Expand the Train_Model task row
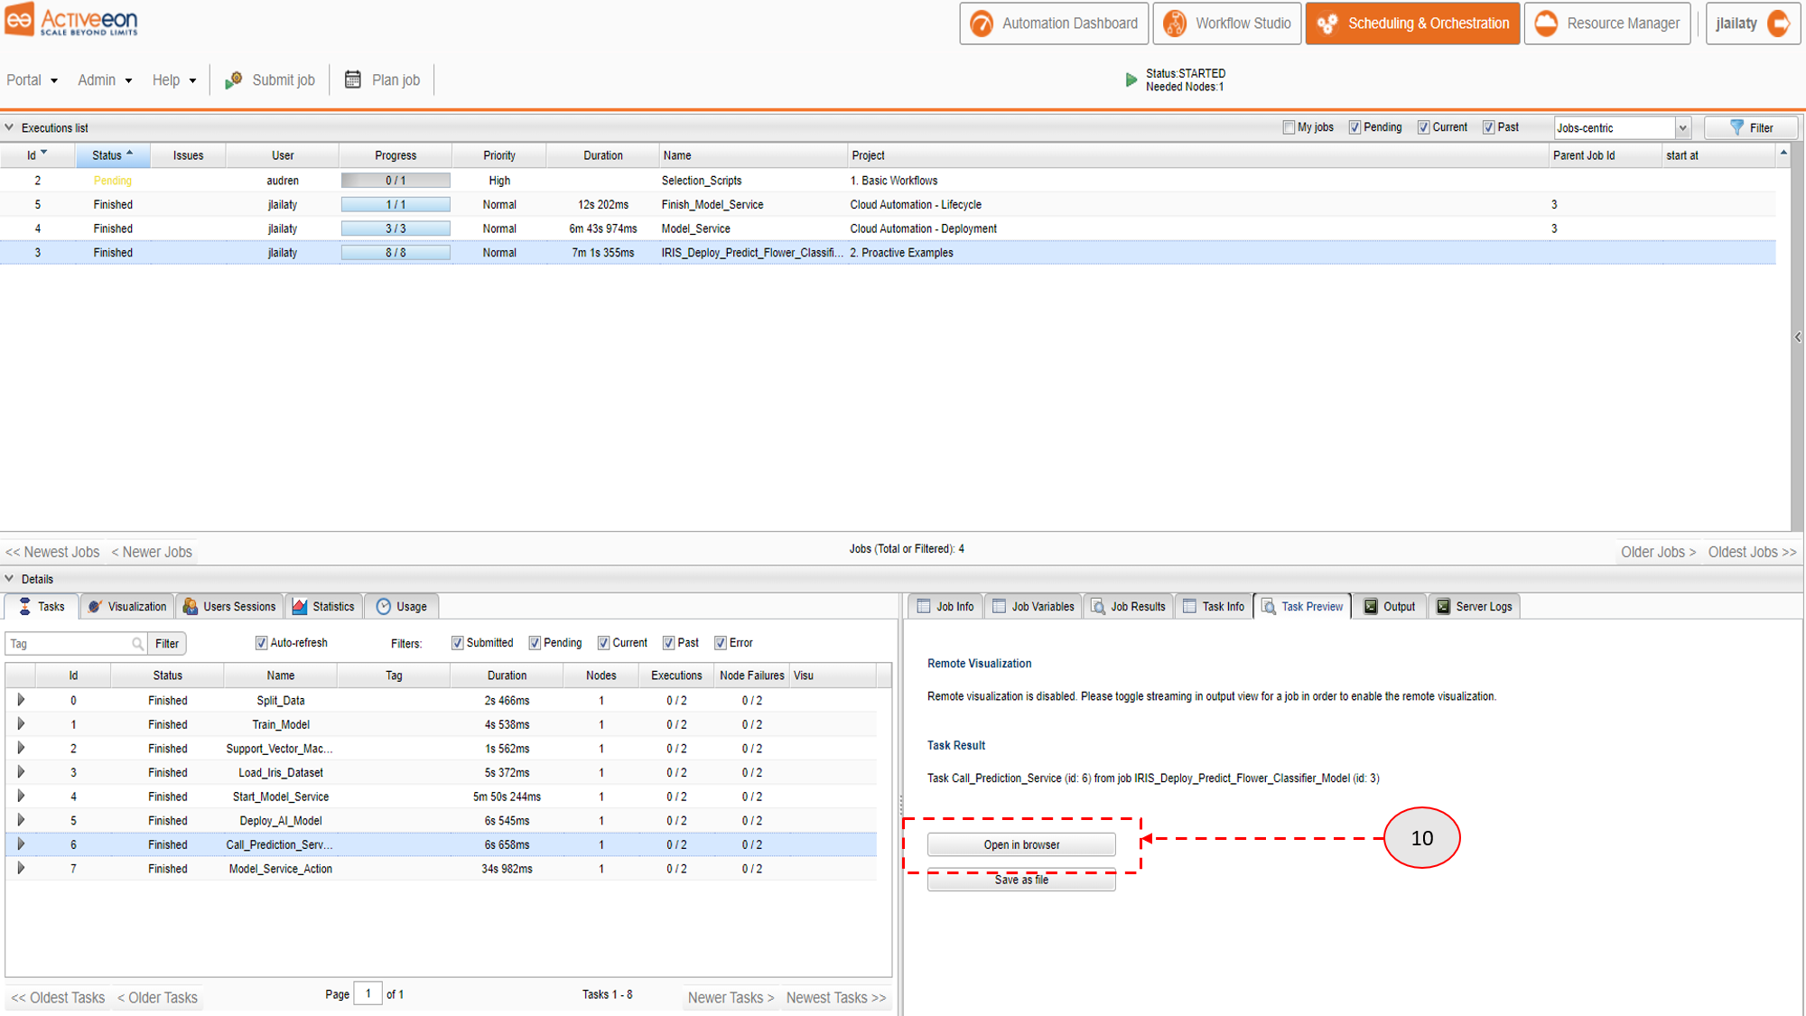Screen dimensions: 1806x1016 21,724
